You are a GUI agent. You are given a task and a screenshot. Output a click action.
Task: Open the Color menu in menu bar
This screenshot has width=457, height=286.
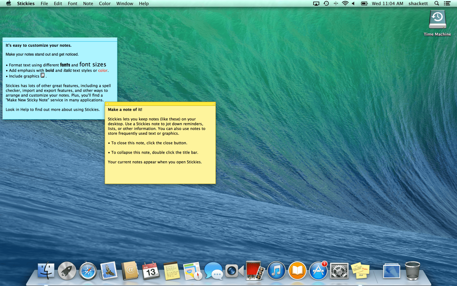(105, 4)
